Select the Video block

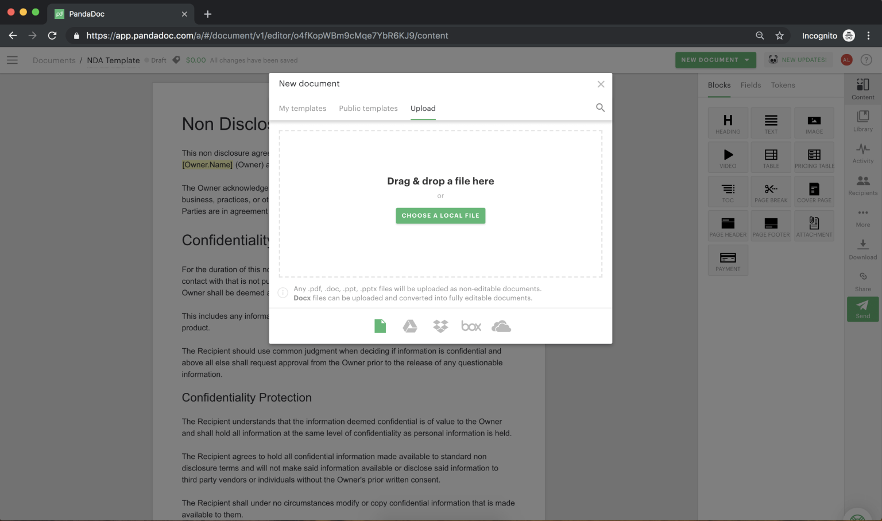tap(728, 157)
